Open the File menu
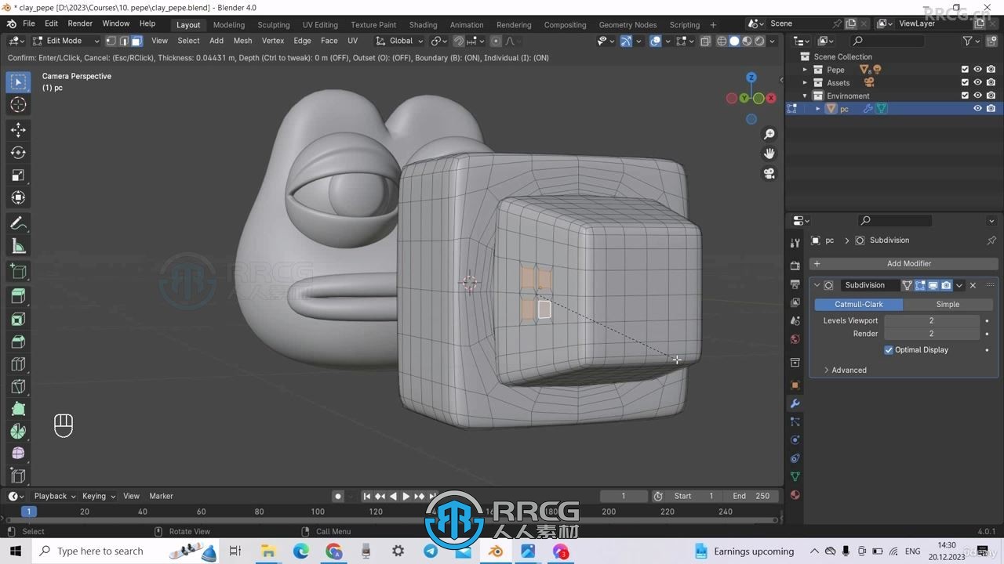Image resolution: width=1004 pixels, height=564 pixels. 28,23
